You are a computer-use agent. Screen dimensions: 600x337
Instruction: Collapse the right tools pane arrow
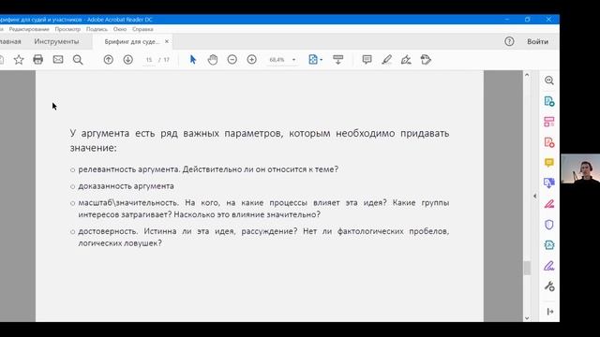pyautogui.click(x=534, y=196)
